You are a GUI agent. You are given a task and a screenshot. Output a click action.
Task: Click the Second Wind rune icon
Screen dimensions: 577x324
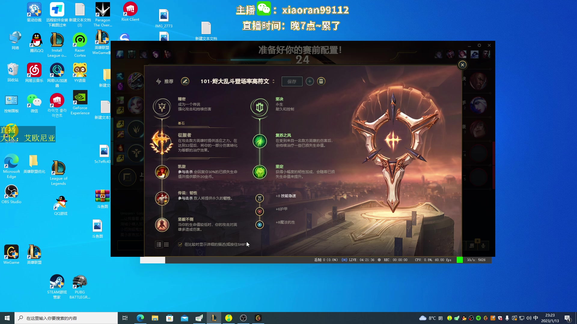pos(260,141)
